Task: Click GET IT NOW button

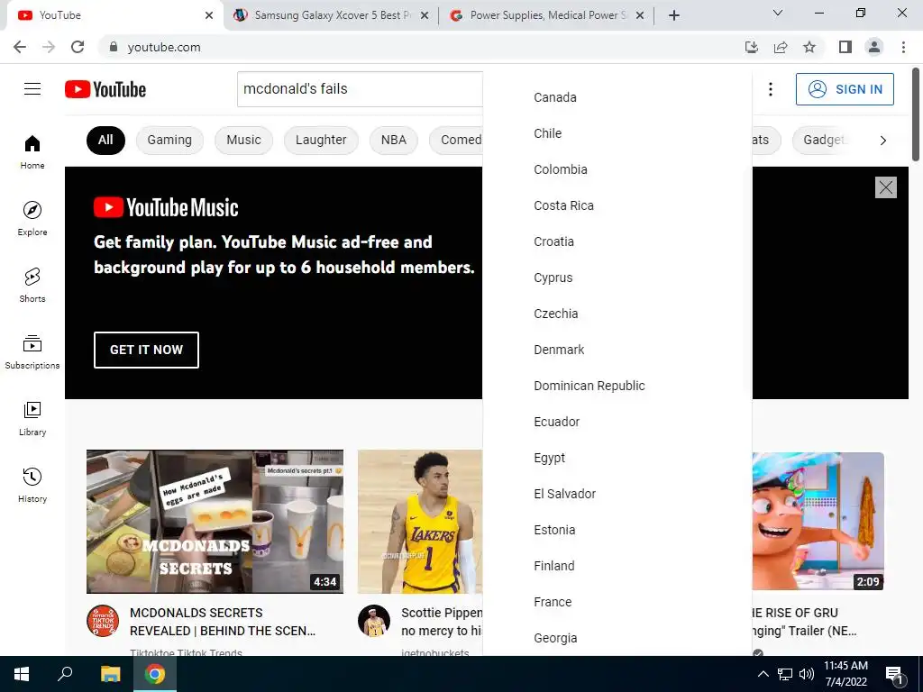Action: 146,350
